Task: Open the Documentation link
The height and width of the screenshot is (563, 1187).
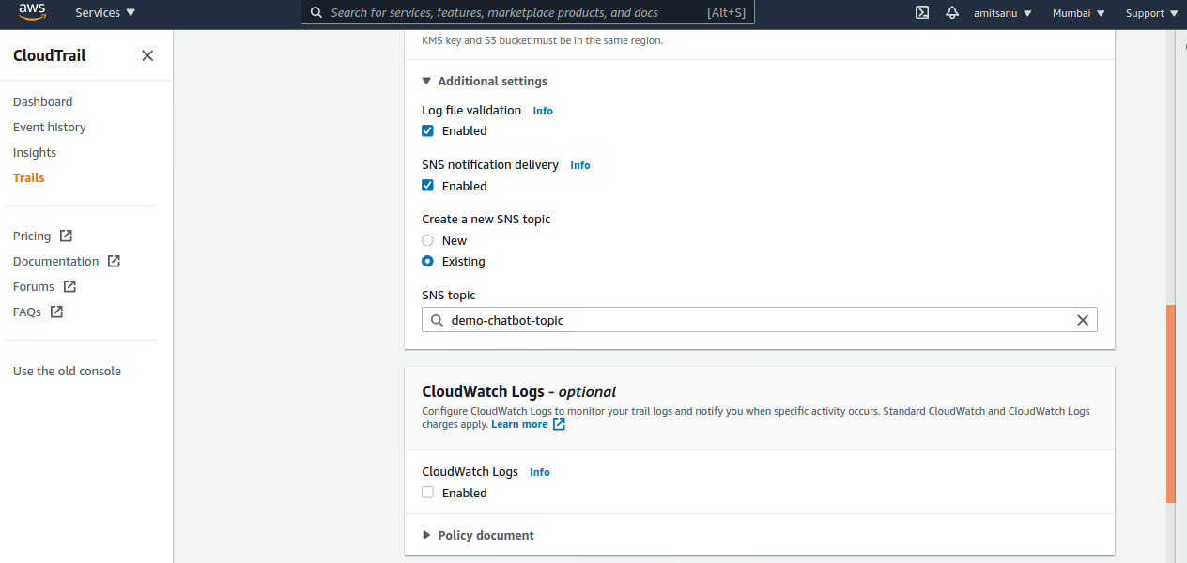Action: (x=55, y=261)
